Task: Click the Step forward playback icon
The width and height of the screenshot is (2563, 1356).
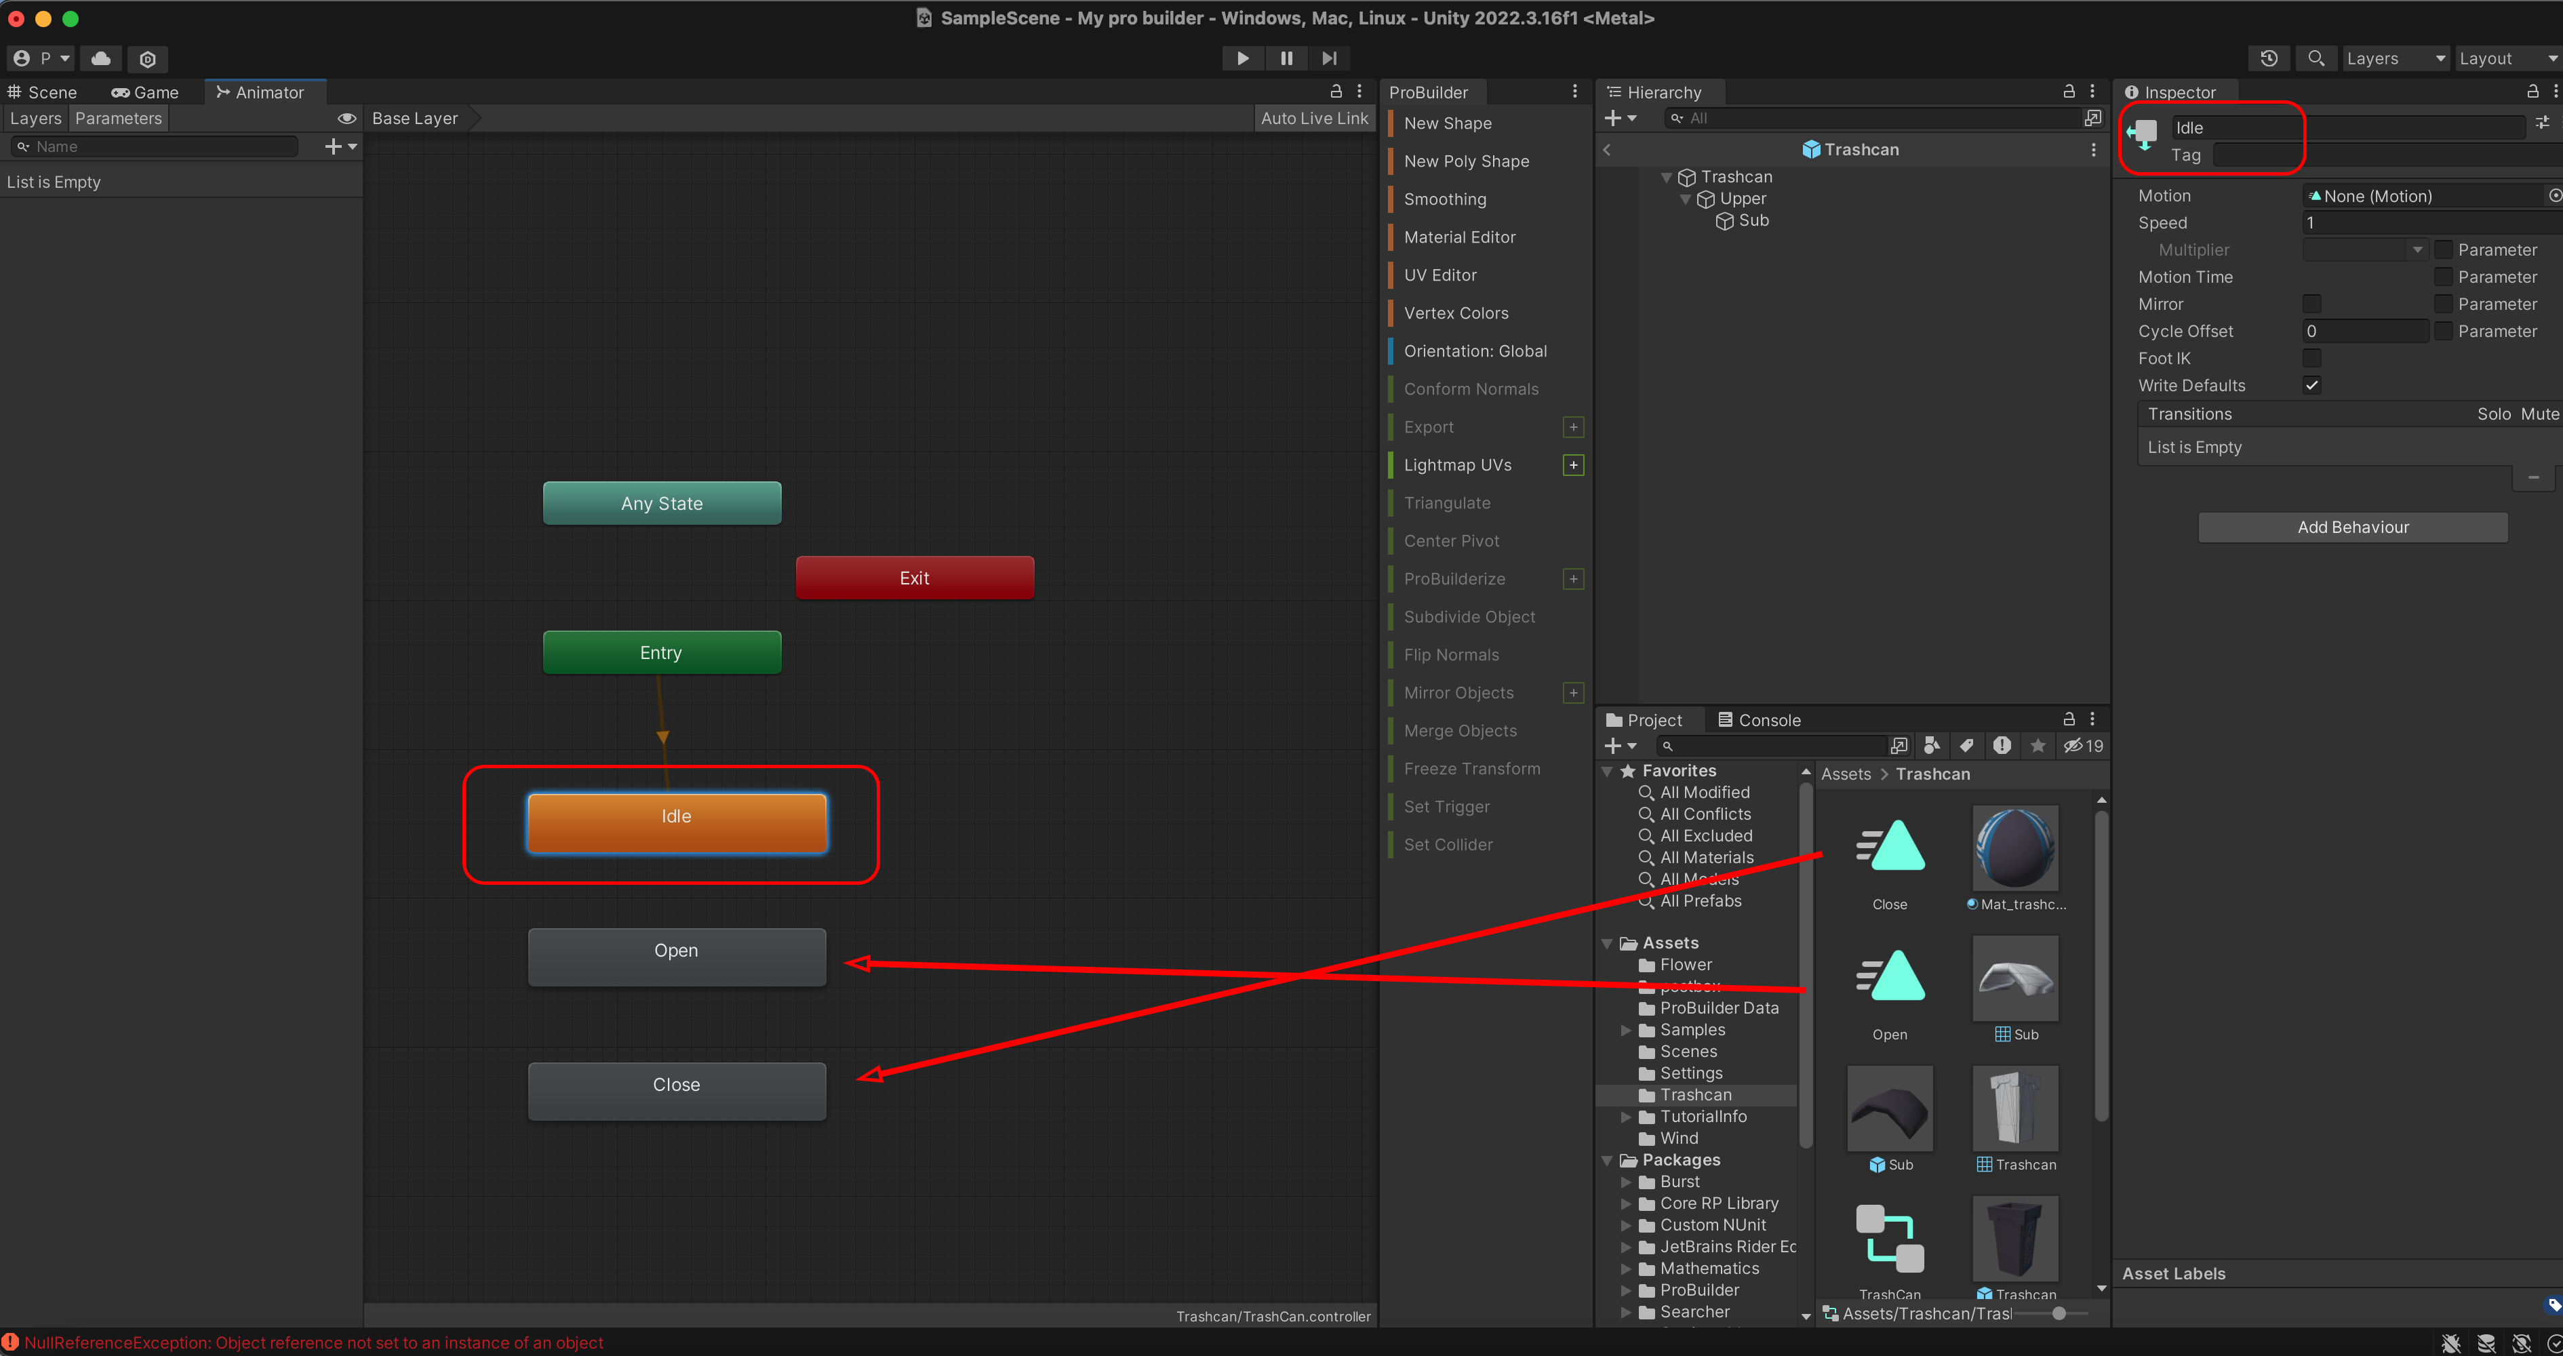Action: point(1329,59)
